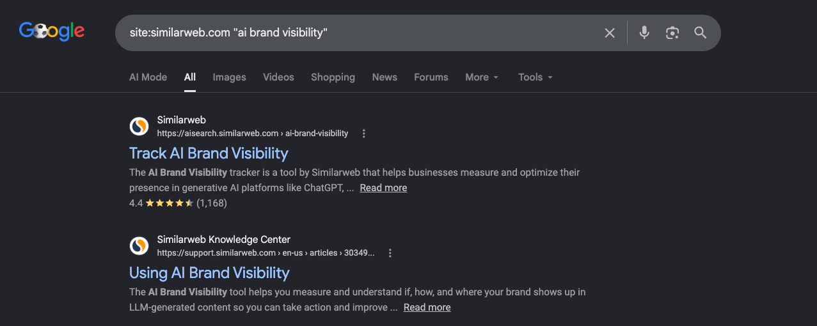Open the Forums tab

[431, 77]
